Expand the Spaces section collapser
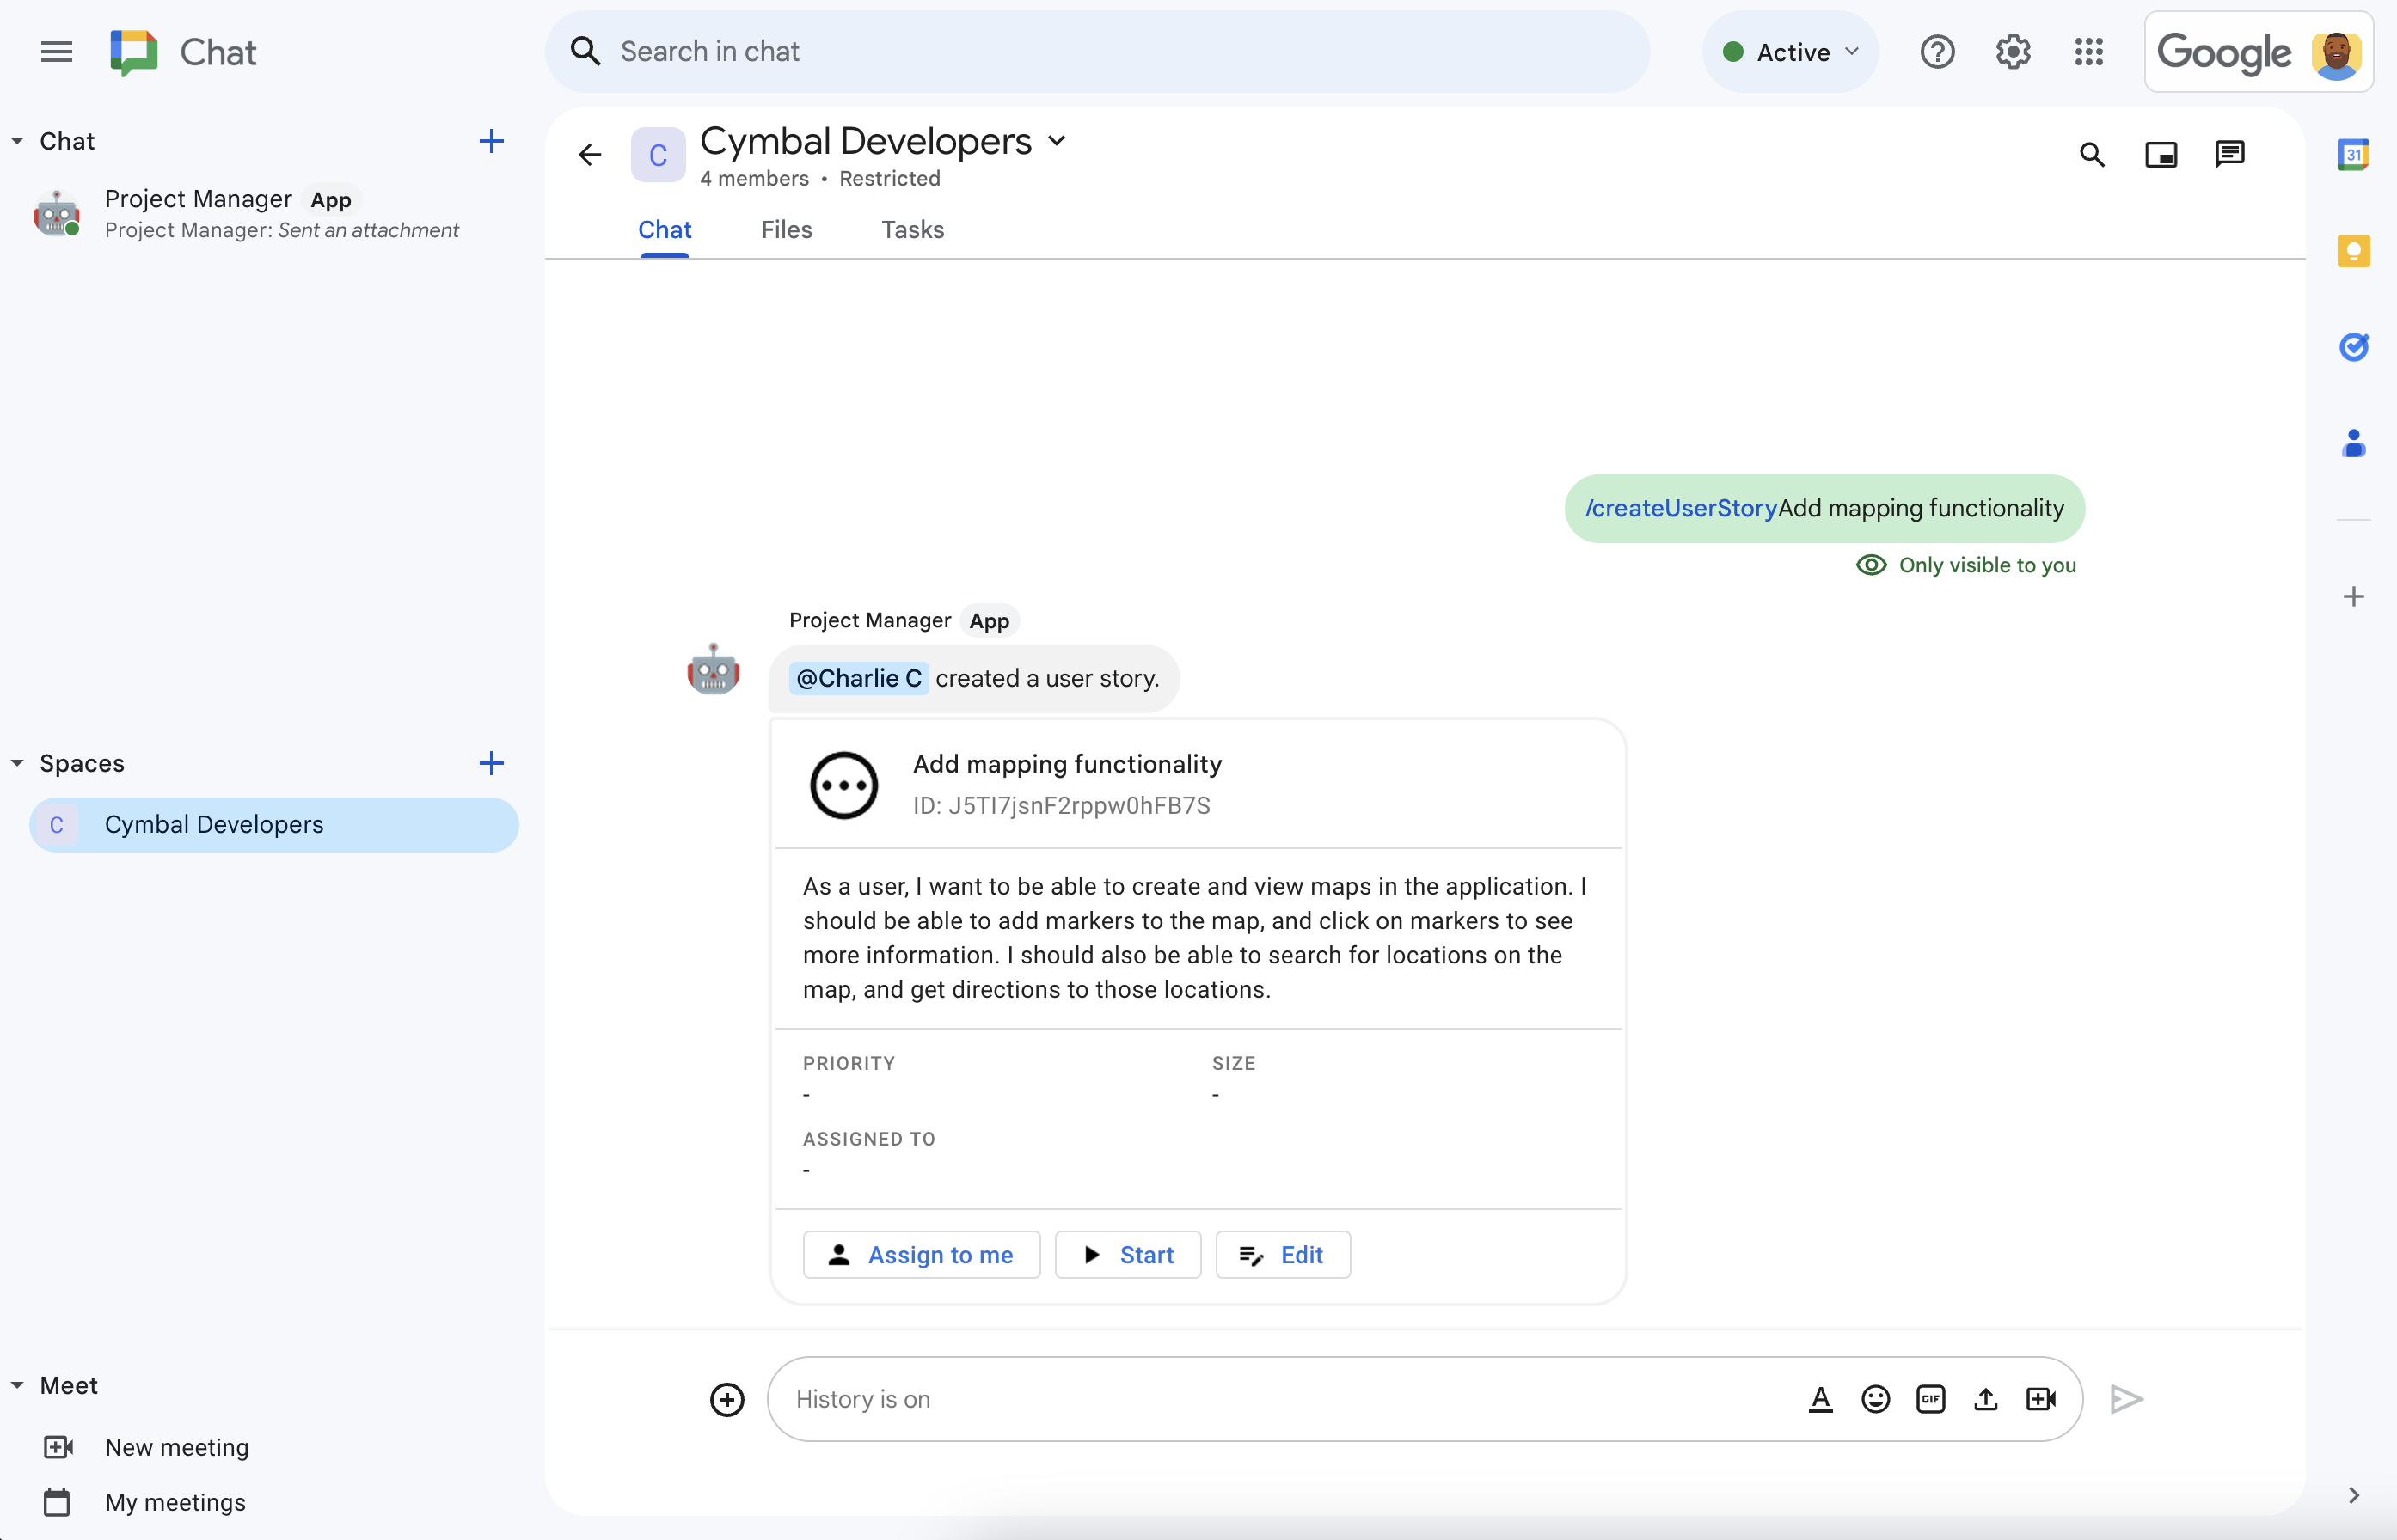The width and height of the screenshot is (2397, 1540). [x=17, y=763]
